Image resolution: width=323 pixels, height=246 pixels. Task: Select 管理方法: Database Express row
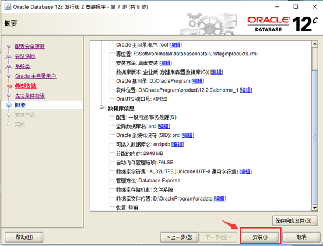pyautogui.click(x=148, y=181)
